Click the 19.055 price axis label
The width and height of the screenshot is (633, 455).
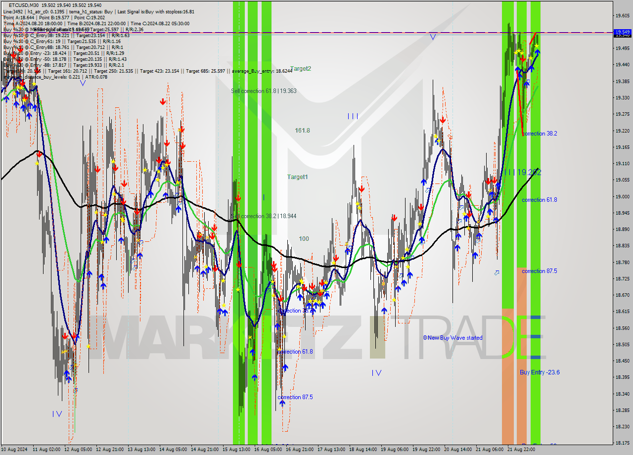point(622,180)
